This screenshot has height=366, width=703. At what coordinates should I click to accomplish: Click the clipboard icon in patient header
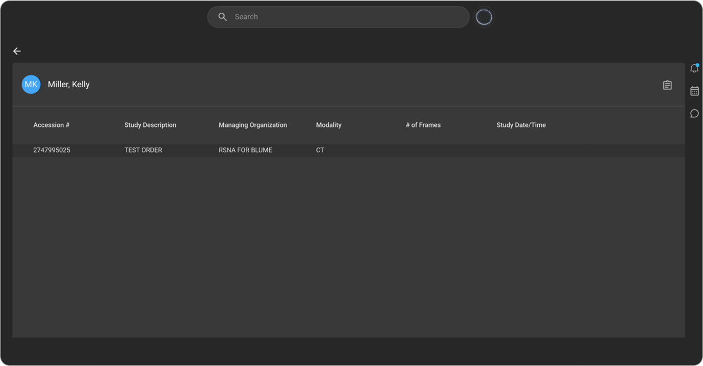(x=667, y=85)
